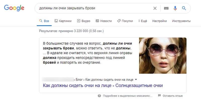
Task: Click the Google logo
Action: coord(14,8)
